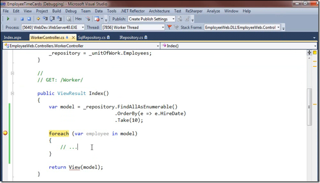The height and width of the screenshot is (183, 320).
Task: Open the Architecture menu
Action: 159,11
